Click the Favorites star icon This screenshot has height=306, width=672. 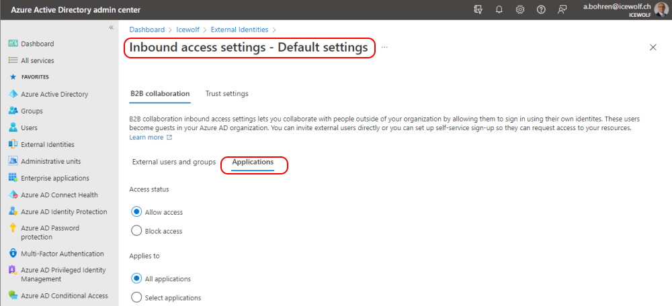13,77
